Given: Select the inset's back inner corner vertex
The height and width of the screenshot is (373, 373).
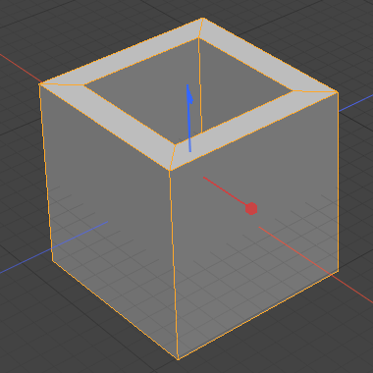Looking at the screenshot, I should 198,38.
